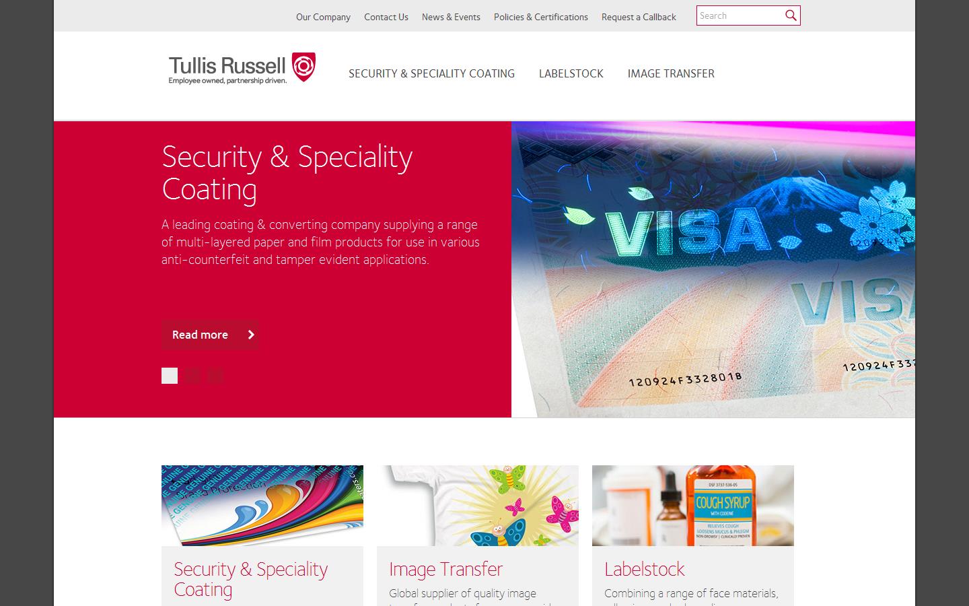Open the Labelstock navigation menu
The image size is (969, 606).
pos(571,73)
